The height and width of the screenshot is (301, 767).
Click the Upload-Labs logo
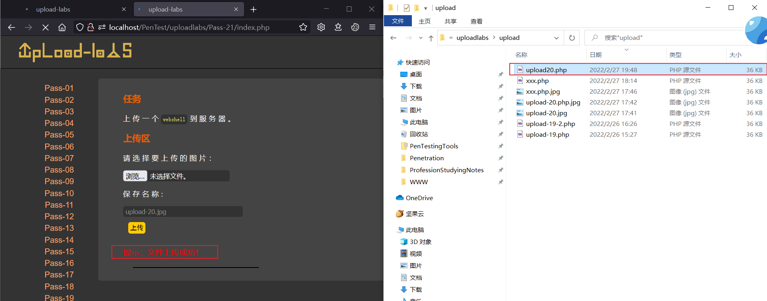[75, 51]
